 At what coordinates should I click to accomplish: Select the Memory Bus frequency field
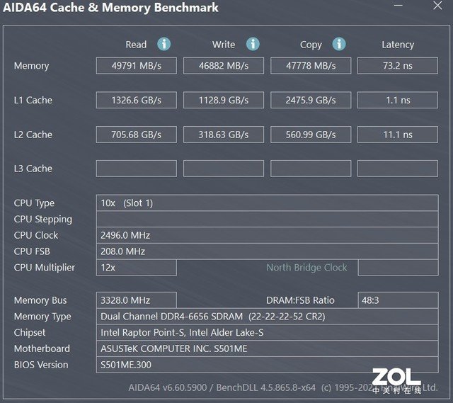(x=136, y=300)
